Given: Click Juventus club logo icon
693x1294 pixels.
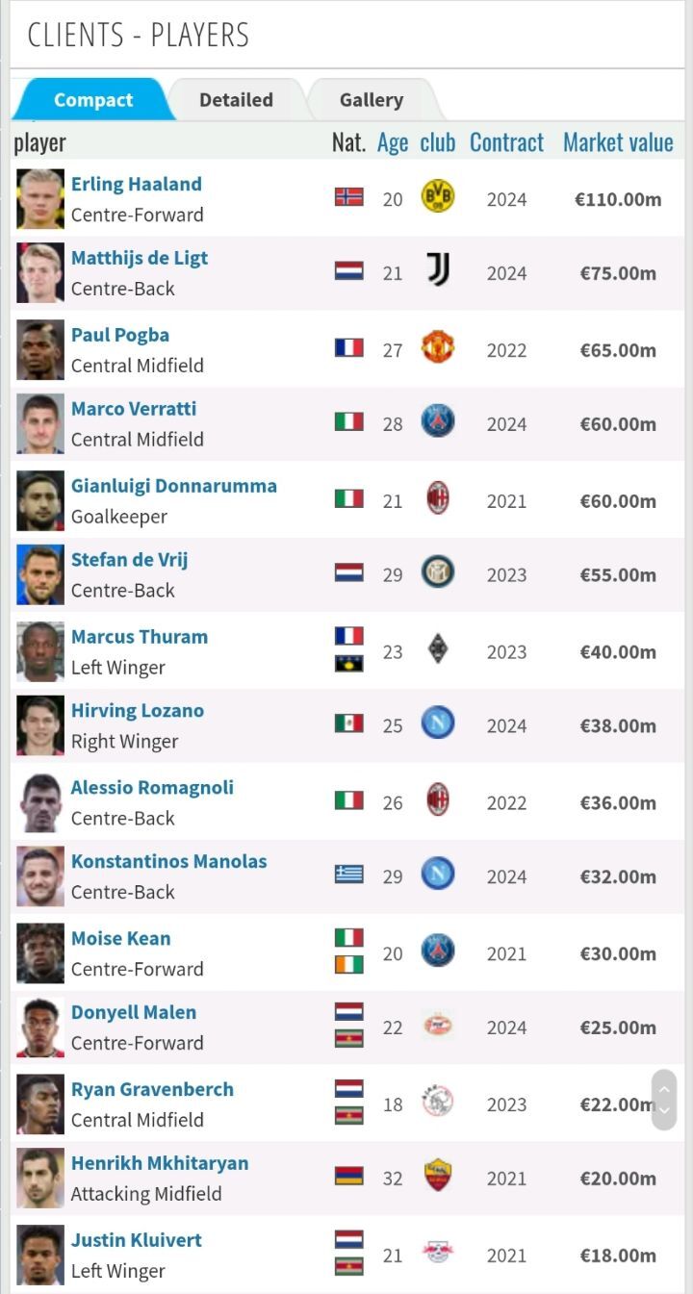Looking at the screenshot, I should pos(438,270).
